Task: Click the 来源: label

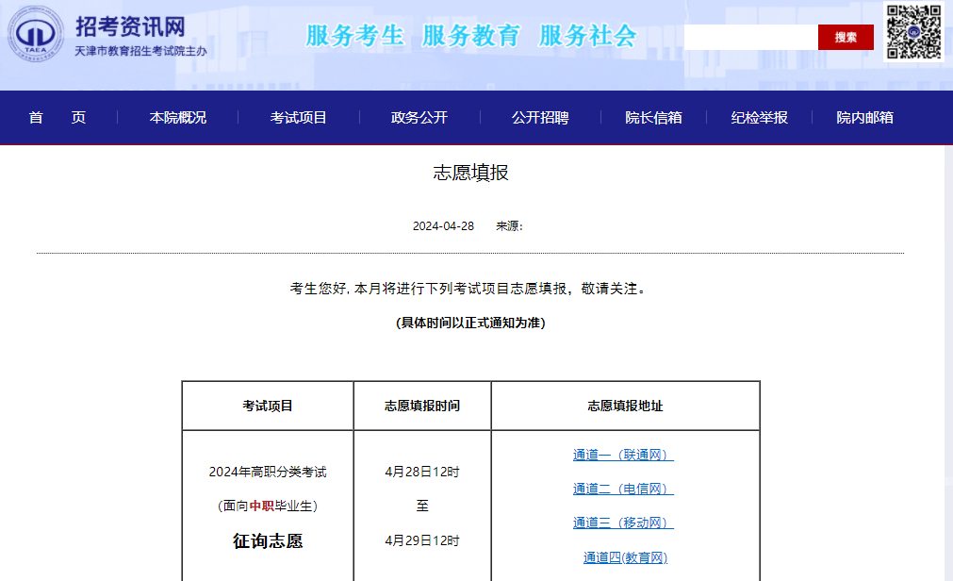Action: [509, 226]
